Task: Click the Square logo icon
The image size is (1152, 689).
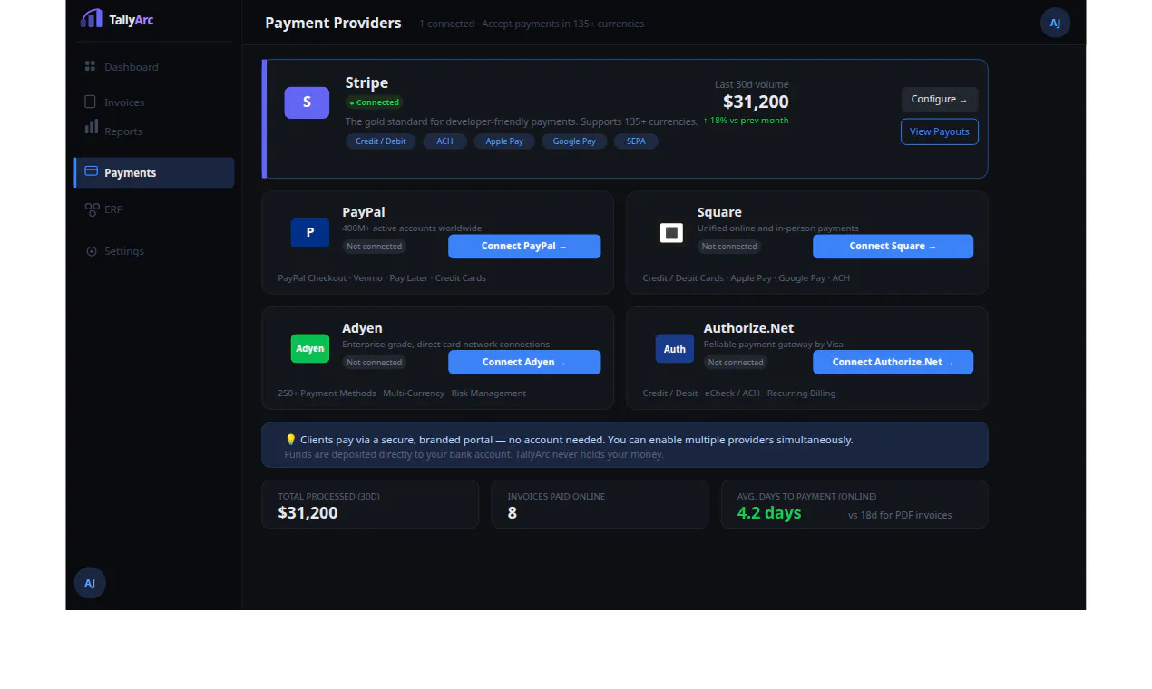Action: tap(671, 233)
